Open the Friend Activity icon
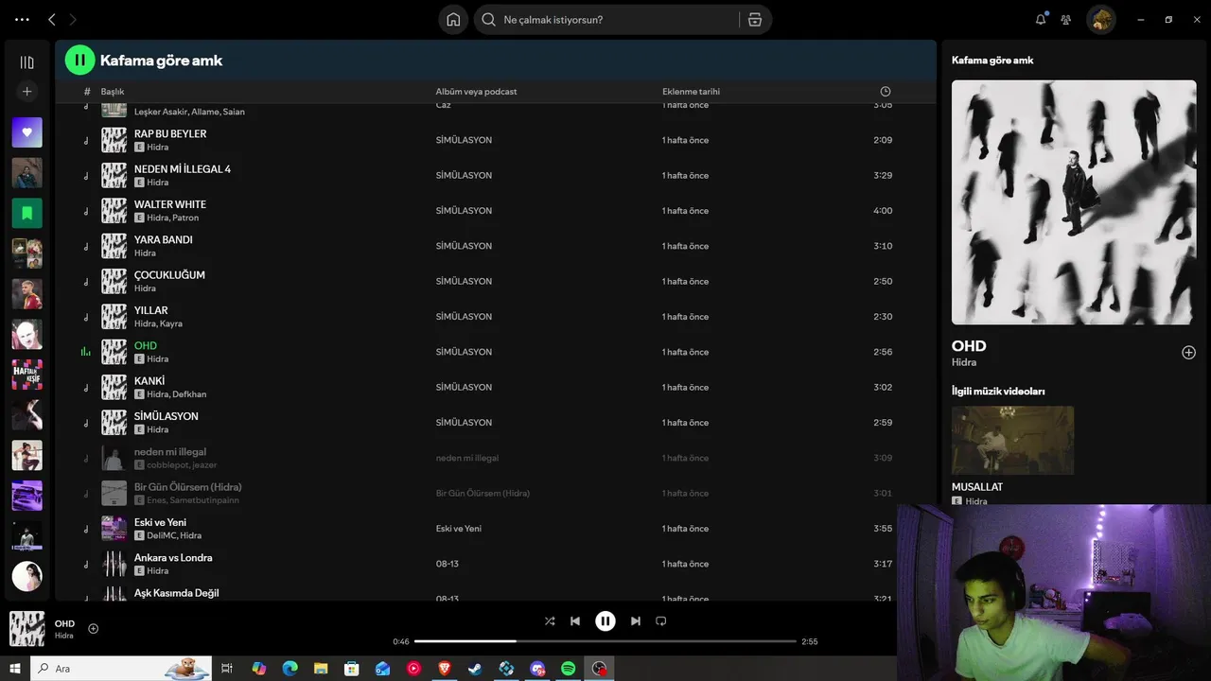This screenshot has height=681, width=1211. coord(1066,20)
